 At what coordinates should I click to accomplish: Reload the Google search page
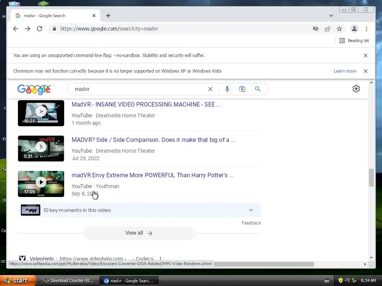click(x=40, y=29)
